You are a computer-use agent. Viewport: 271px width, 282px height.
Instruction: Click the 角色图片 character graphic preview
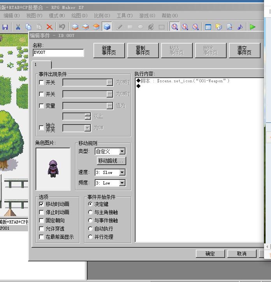click(x=53, y=169)
